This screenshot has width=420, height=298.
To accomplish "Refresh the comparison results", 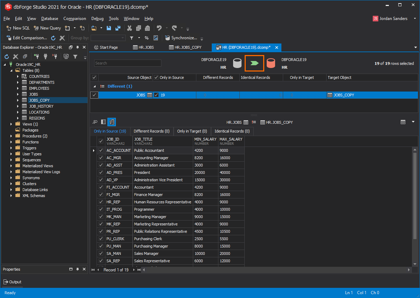I will pos(53,38).
